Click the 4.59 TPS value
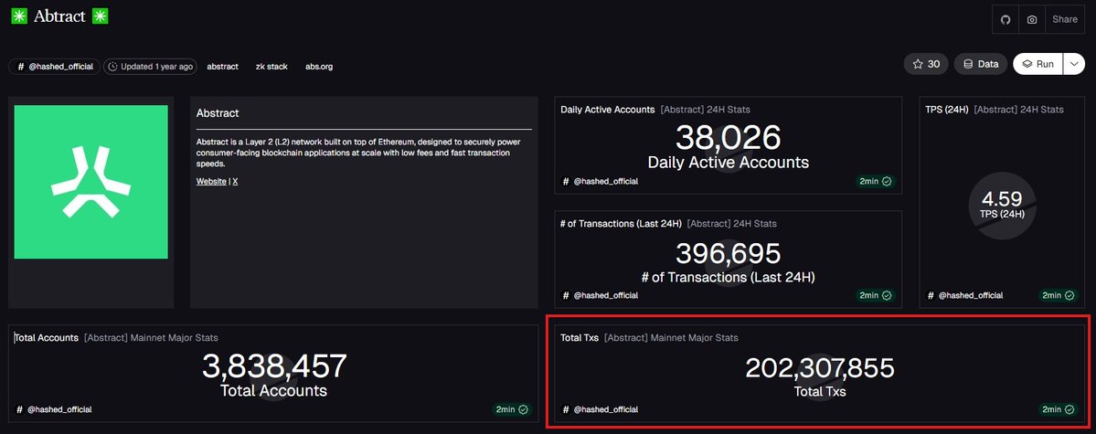 (x=1002, y=199)
